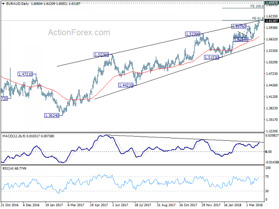
Task: Click the 6 Mar 2017 date label
Action: [x=76, y=205]
